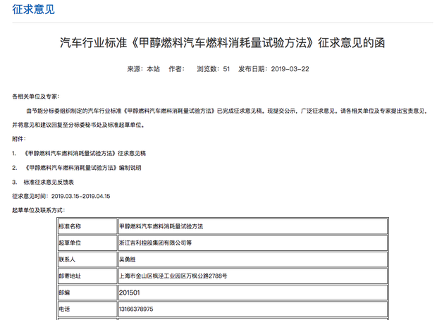Select the mailing address 上海市金山区 cell
The width and height of the screenshot is (437, 320).
coord(173,275)
